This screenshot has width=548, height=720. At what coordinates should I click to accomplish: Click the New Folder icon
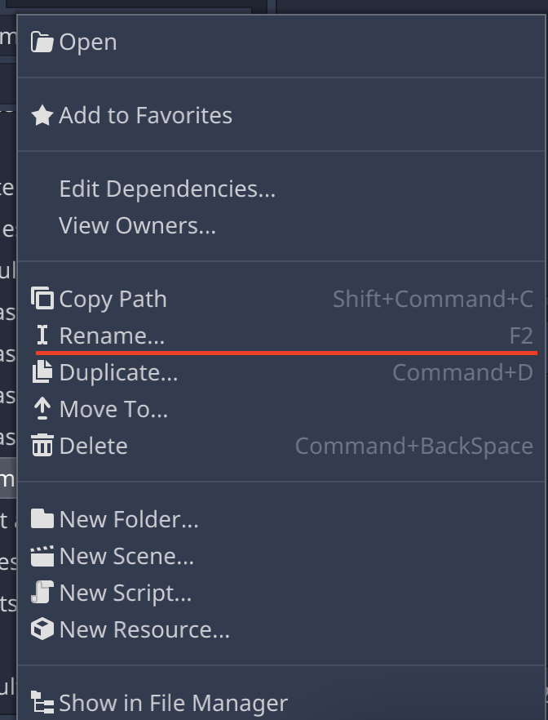(42, 519)
